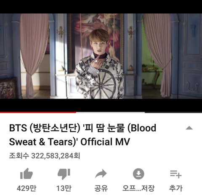This screenshot has height=195, width=202.
Task: Click the playhead at the red bar's end
Action: click(76, 112)
